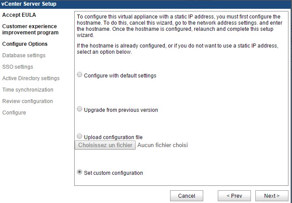Select the Set custom configuration radio button
Screen dimensions: 292x203
click(80, 173)
